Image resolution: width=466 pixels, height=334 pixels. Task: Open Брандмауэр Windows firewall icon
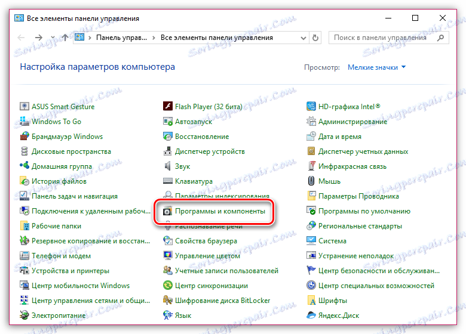point(24,136)
